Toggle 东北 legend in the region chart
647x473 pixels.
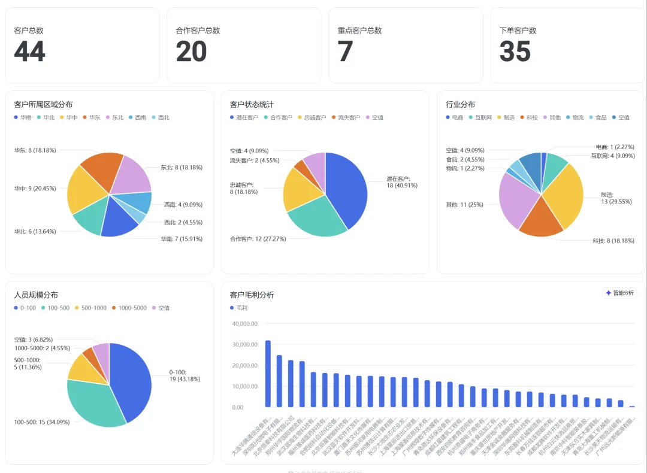click(114, 117)
